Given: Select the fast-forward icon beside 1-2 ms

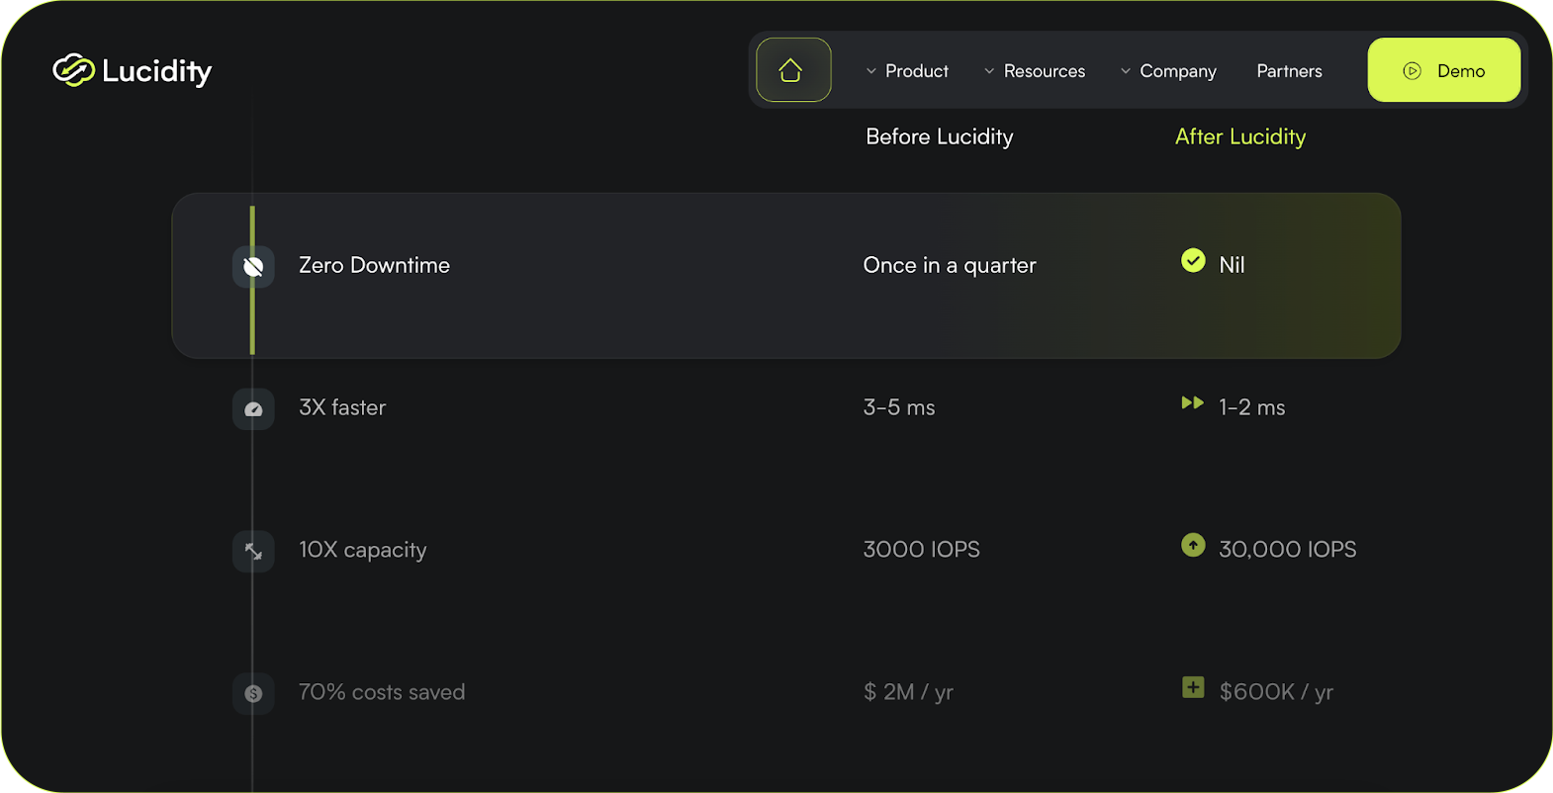Looking at the screenshot, I should click(1192, 403).
